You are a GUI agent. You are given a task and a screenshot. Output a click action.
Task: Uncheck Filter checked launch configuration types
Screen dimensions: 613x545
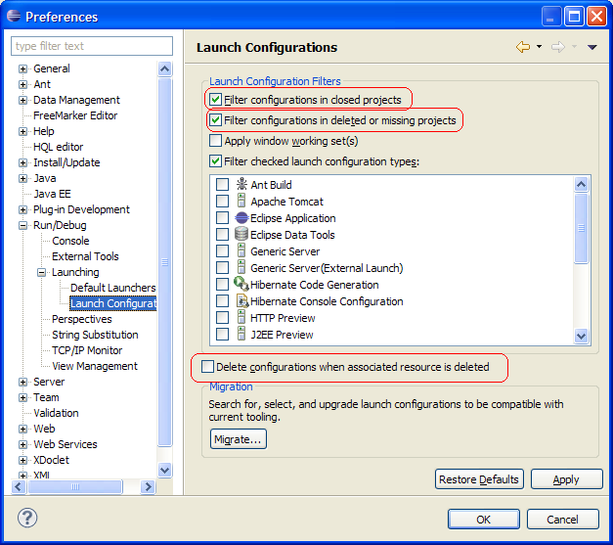(215, 161)
